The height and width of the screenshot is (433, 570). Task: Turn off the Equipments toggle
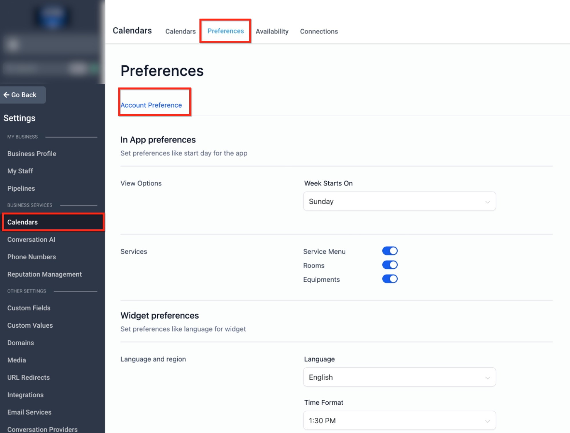coord(390,279)
